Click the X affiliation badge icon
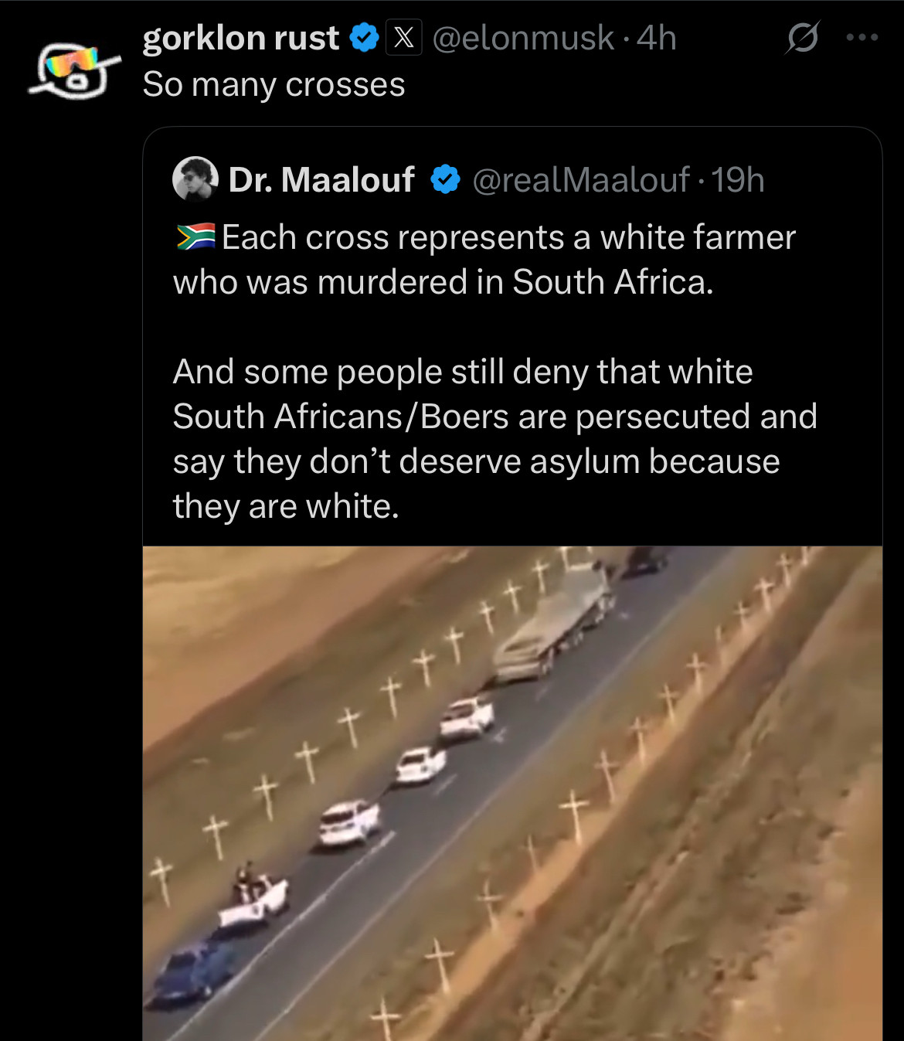Screen dimensions: 904x1041 coord(404,37)
